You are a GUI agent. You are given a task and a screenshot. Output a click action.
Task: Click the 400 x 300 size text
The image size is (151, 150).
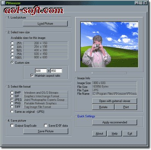[41, 50]
